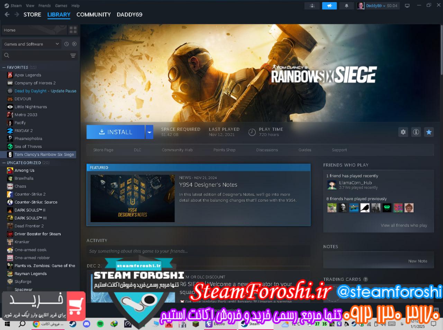Screen dimensions: 443x330
Task: Toggle sort by recent activity clock icon
Action: 66,44
